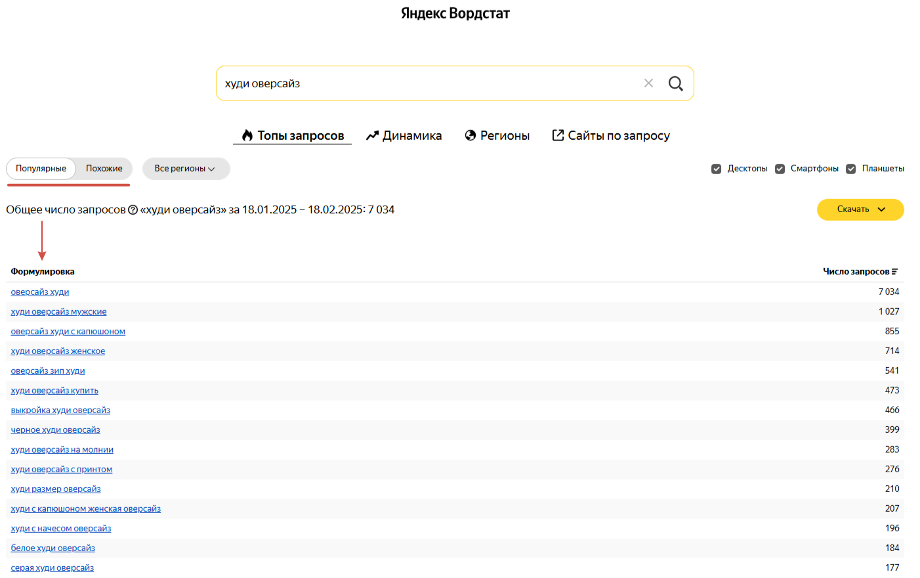Viewport: 920px width, 578px height.
Task: Open the худи оверсайз мужские link
Action: coord(58,311)
